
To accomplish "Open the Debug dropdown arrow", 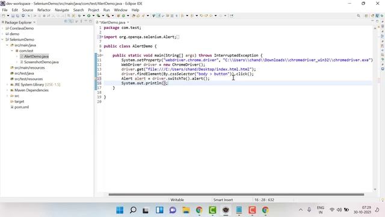I will tap(84, 16).
